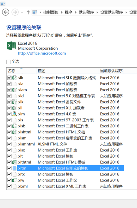Click 'Microsoft Excel SLK 数据导入格式' description
The height and width of the screenshot is (208, 137).
[x=67, y=78]
